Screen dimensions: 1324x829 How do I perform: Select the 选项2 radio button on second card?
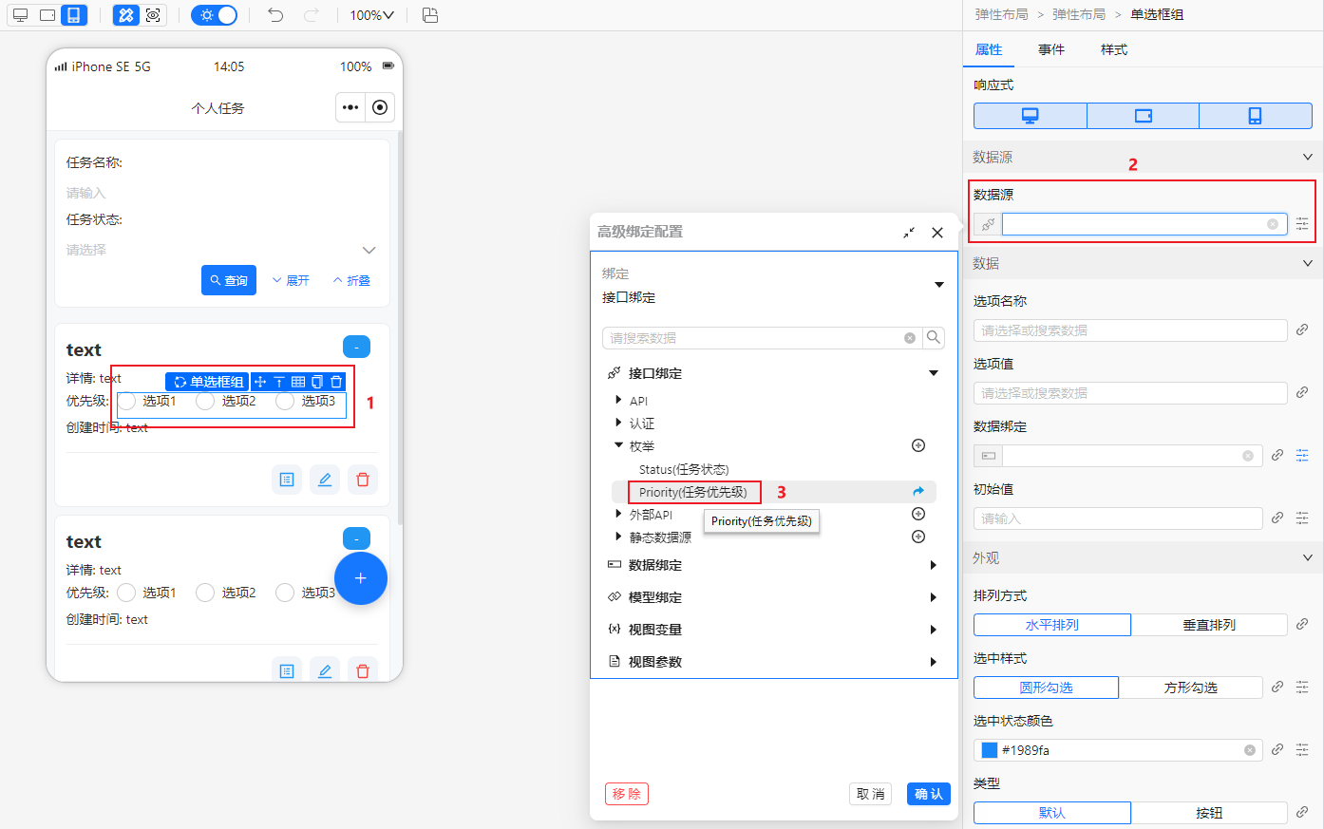point(204,593)
